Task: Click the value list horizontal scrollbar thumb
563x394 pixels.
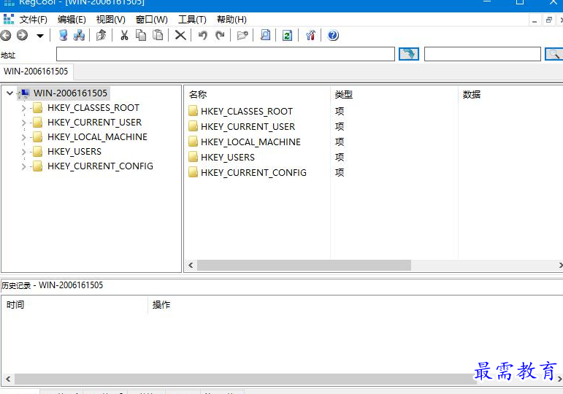Action: tap(304, 265)
